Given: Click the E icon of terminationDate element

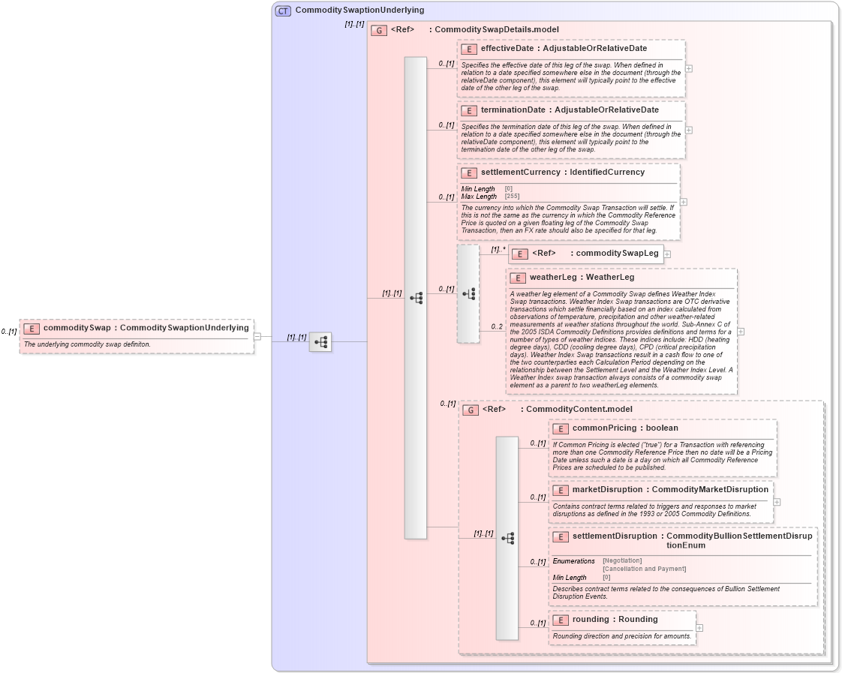Looking at the screenshot, I should (x=469, y=111).
